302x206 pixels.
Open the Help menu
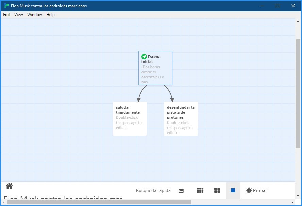point(50,15)
